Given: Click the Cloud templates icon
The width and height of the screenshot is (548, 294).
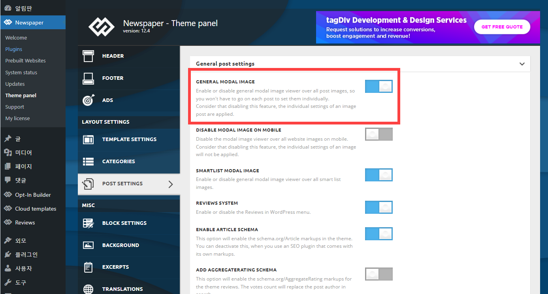Looking at the screenshot, I should coord(8,209).
